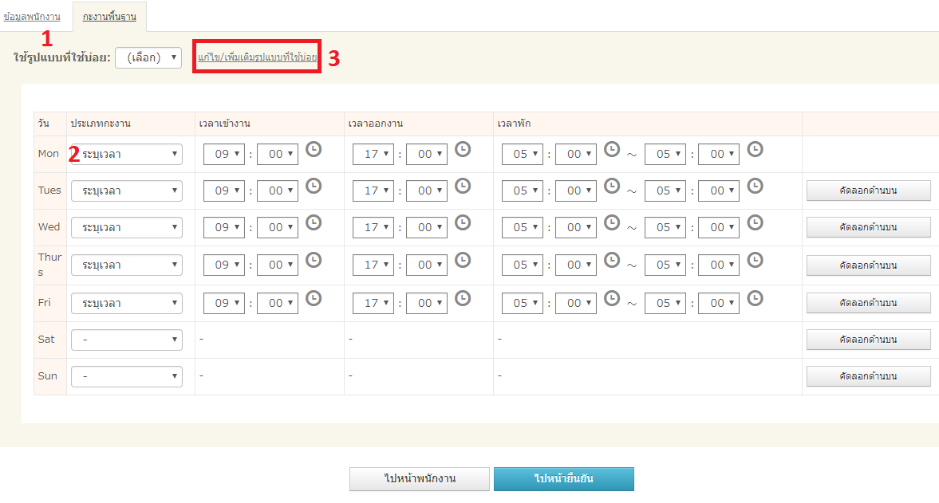This screenshot has height=503, width=939.
Task: Open Monday attendance type dropdown
Action: click(127, 155)
